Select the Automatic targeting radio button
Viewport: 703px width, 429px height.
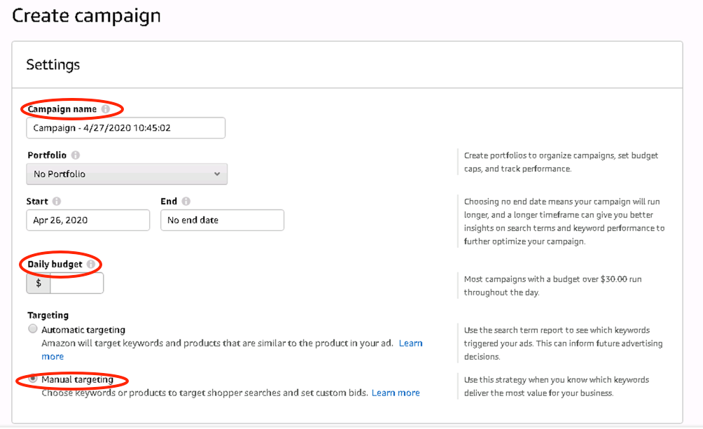33,329
